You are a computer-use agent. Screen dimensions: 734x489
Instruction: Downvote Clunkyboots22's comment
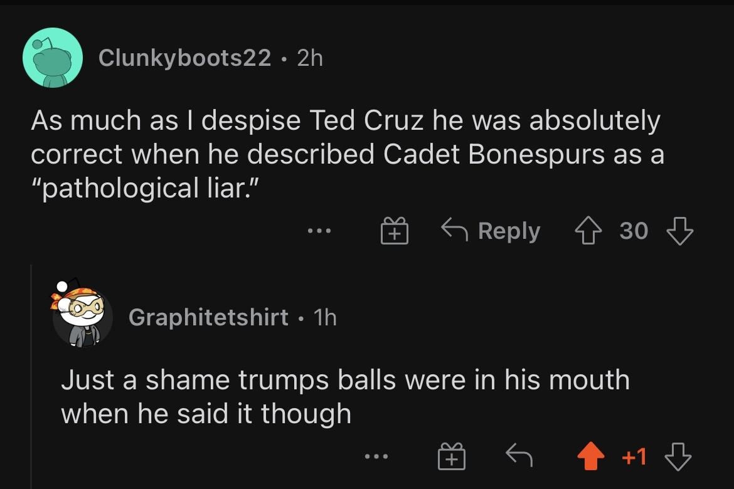point(679,231)
